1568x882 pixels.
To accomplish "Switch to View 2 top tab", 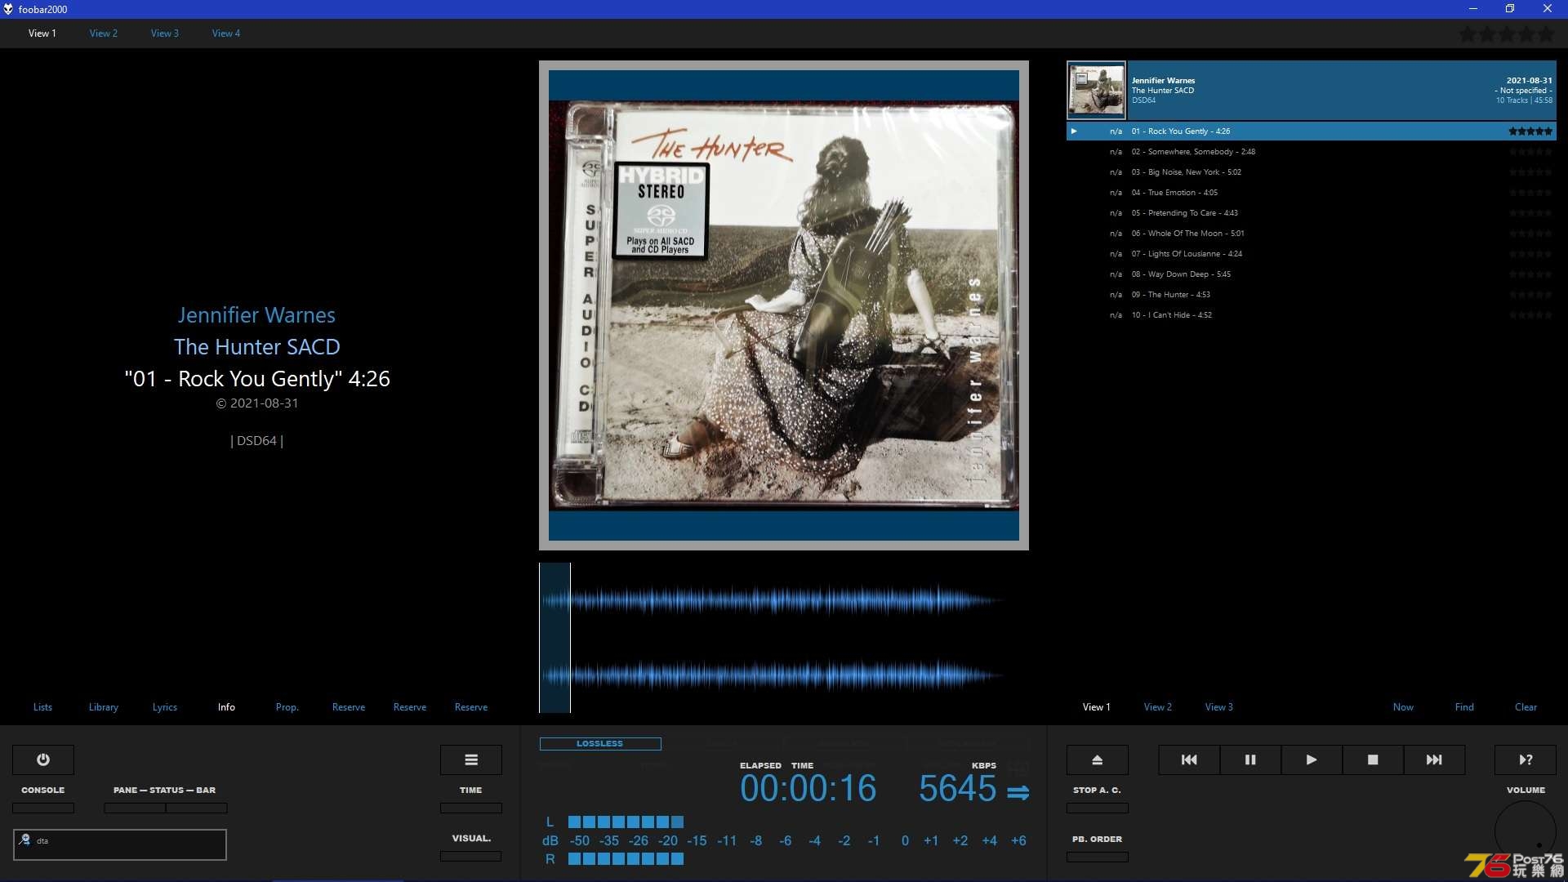I will (104, 33).
